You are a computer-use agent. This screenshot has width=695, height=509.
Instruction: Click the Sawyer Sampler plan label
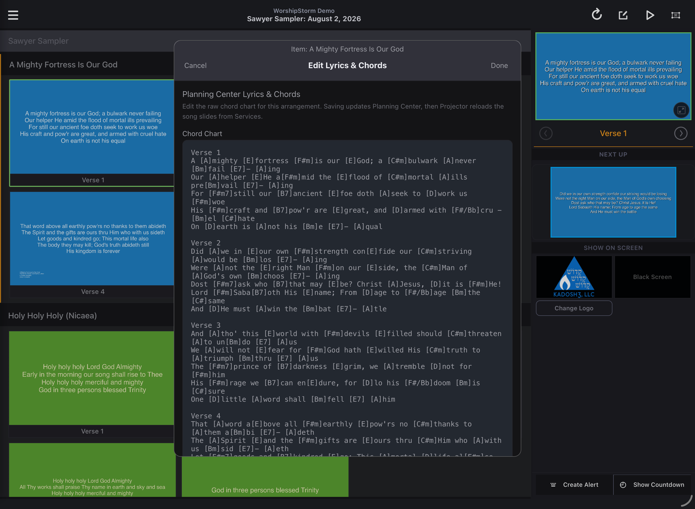[x=38, y=41]
